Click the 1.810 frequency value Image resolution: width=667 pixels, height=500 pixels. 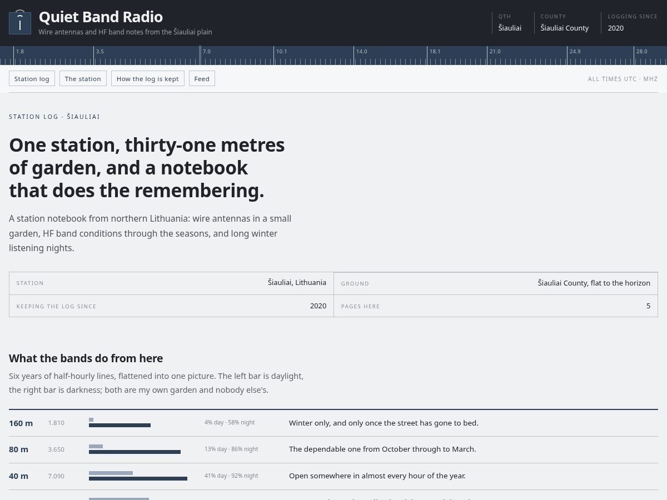point(56,423)
